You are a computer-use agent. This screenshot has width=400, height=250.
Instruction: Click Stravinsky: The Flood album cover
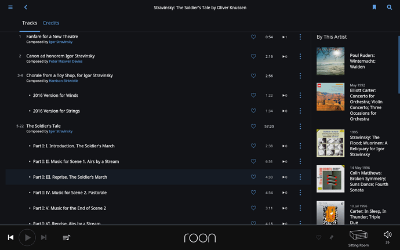[x=330, y=143]
